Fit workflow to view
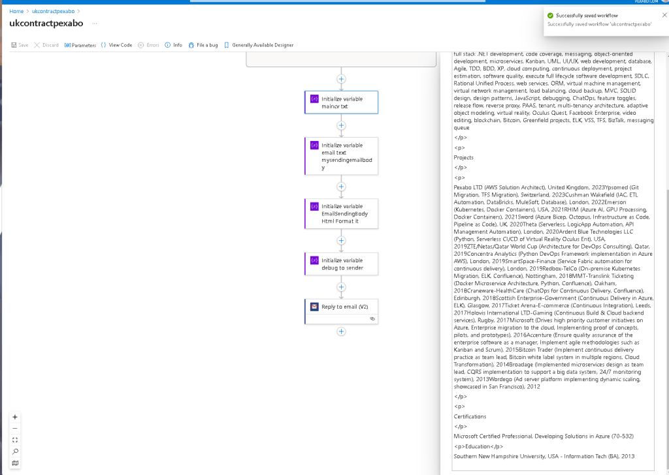The image size is (669, 475). [x=15, y=440]
